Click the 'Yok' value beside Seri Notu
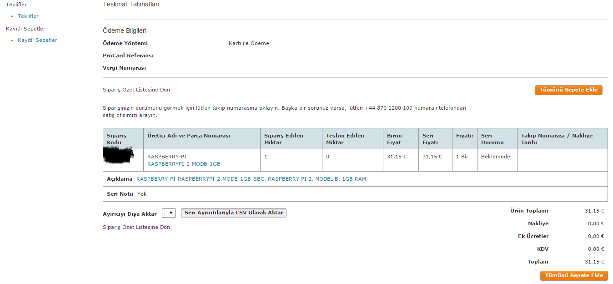 pos(142,194)
